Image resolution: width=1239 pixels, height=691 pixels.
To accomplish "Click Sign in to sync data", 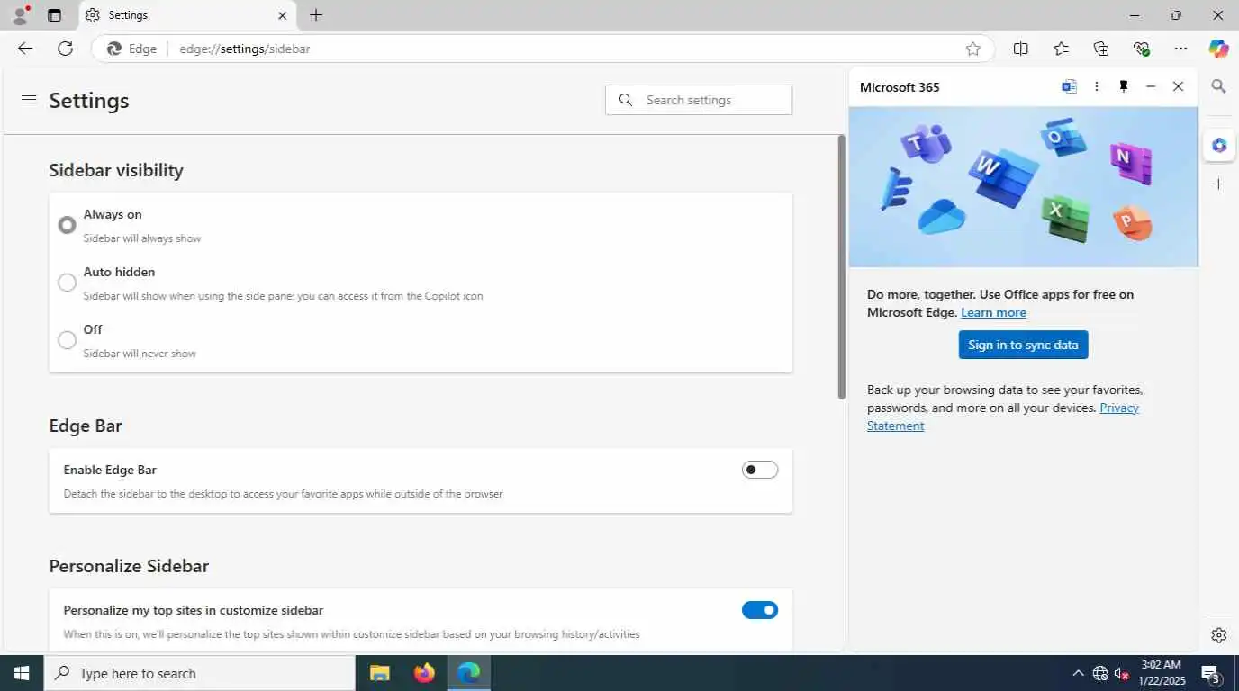I will [x=1023, y=345].
